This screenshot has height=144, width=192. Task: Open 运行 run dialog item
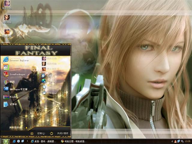pyautogui.click(x=49, y=93)
